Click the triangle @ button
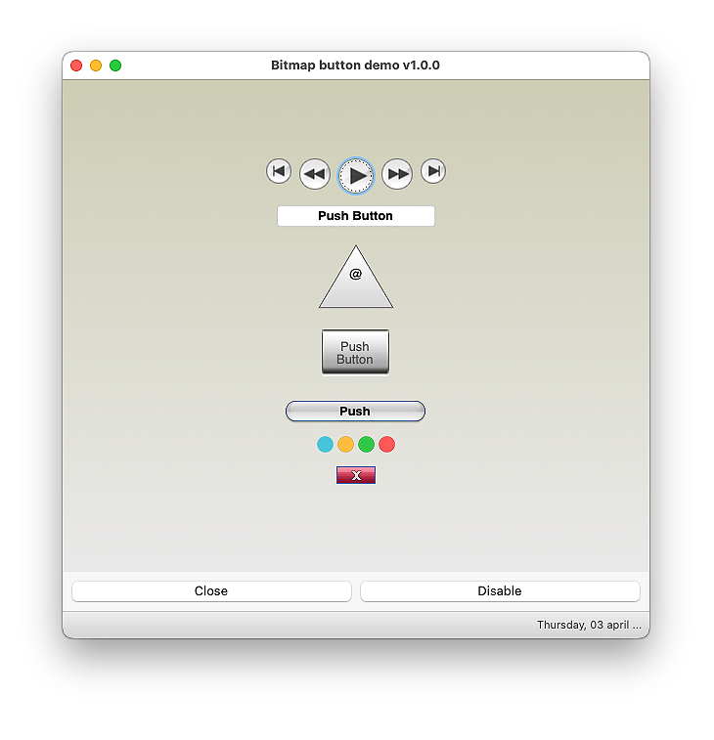The width and height of the screenshot is (714, 740). (356, 278)
